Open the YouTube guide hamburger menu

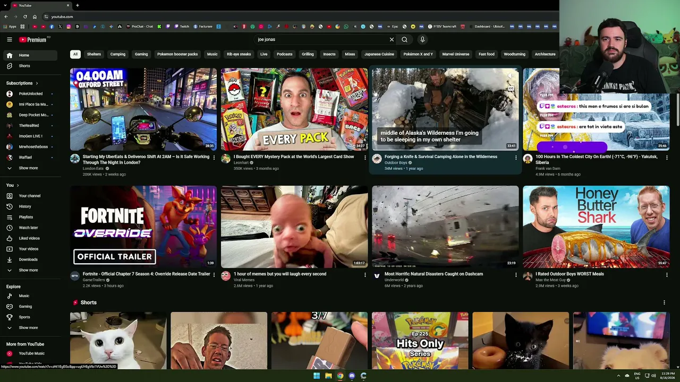point(10,39)
